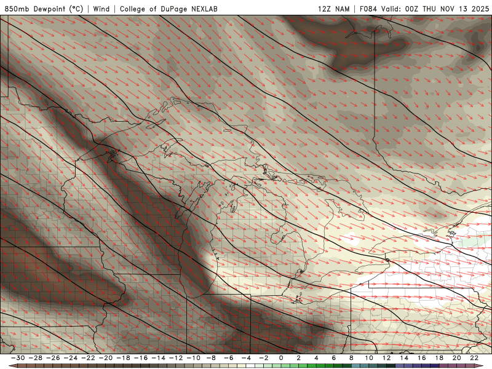
Task: Click the 4 colorbar label
Action: (x=316, y=358)
